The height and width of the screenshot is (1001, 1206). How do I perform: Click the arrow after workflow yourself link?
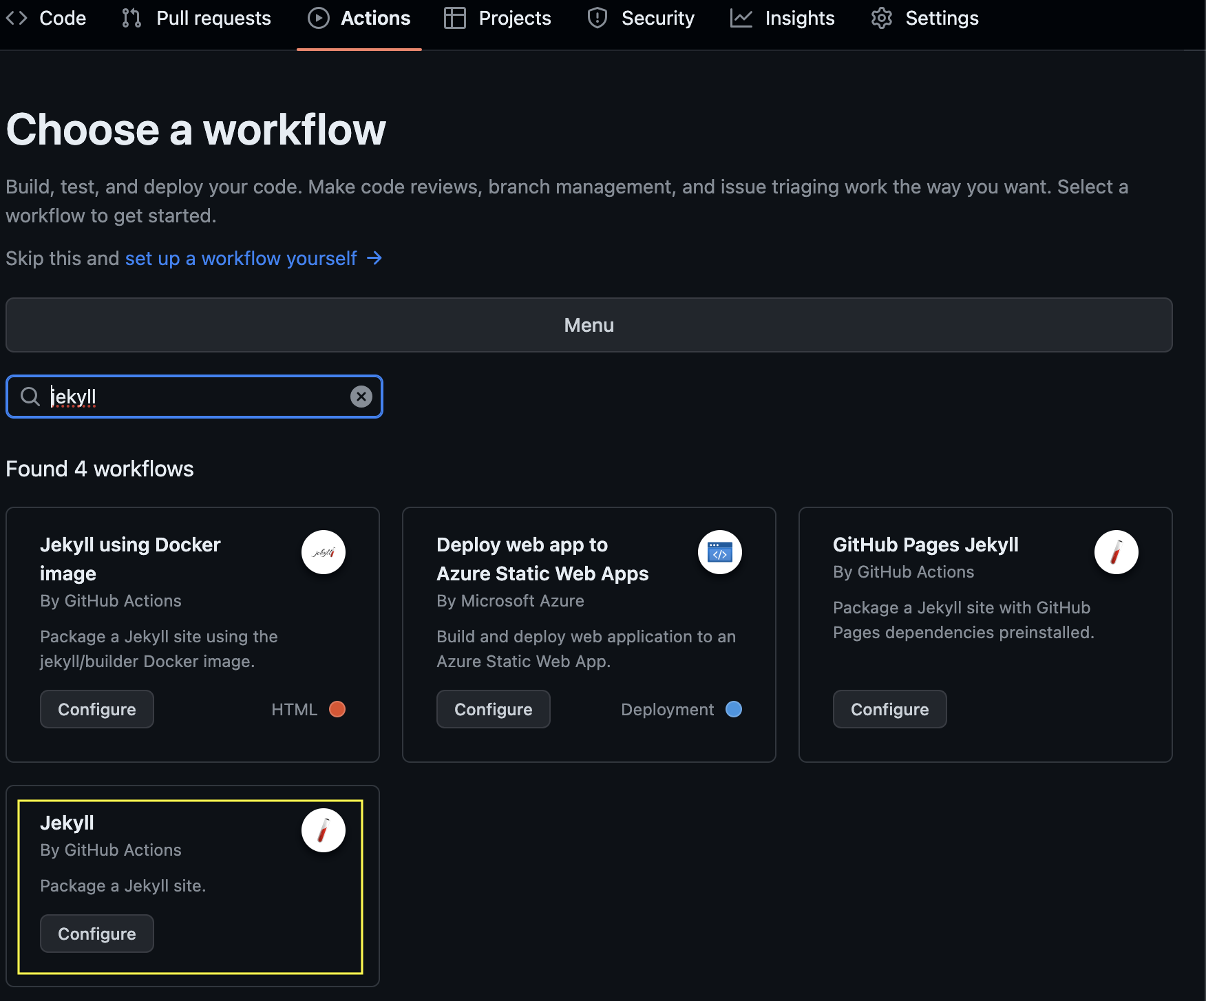point(374,258)
